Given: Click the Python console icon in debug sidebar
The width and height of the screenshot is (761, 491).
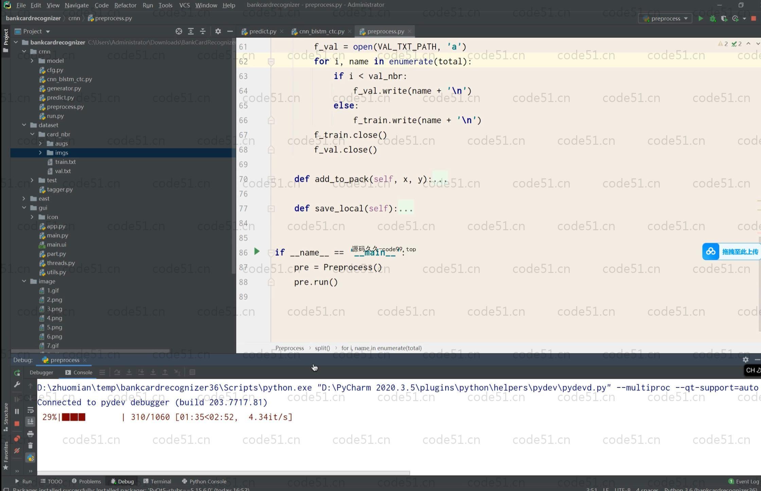Looking at the screenshot, I should coord(30,458).
